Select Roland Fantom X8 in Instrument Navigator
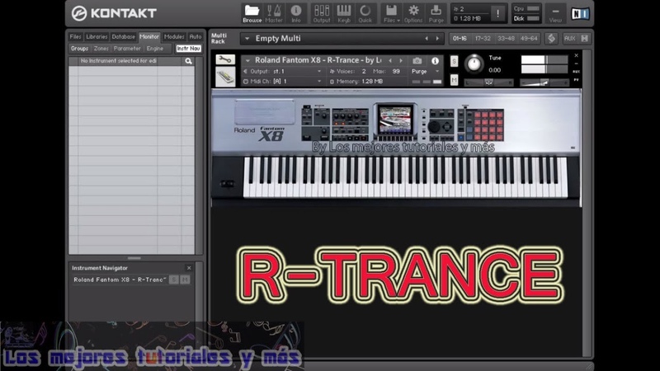 (119, 279)
